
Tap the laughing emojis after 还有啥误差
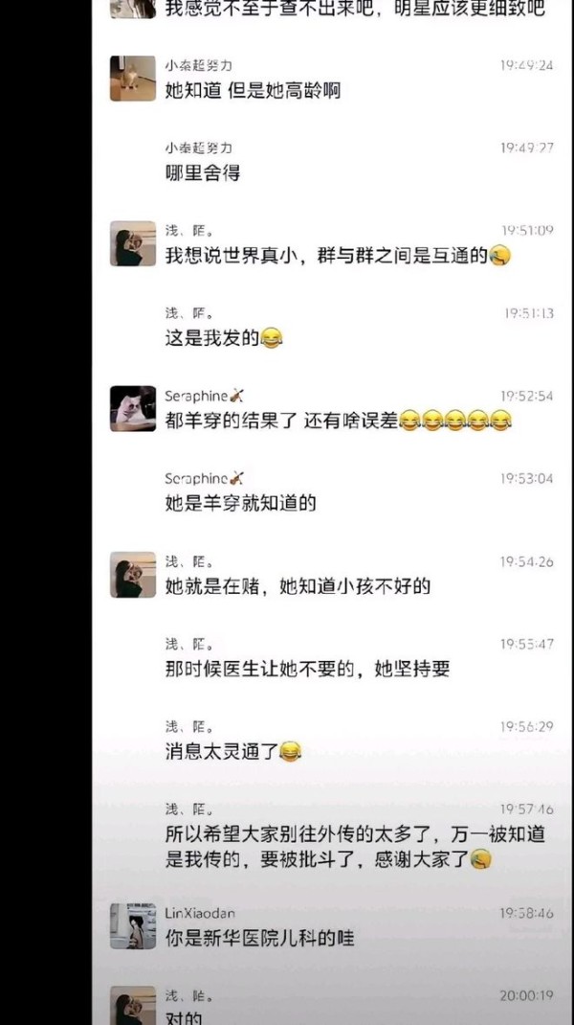pos(454,421)
